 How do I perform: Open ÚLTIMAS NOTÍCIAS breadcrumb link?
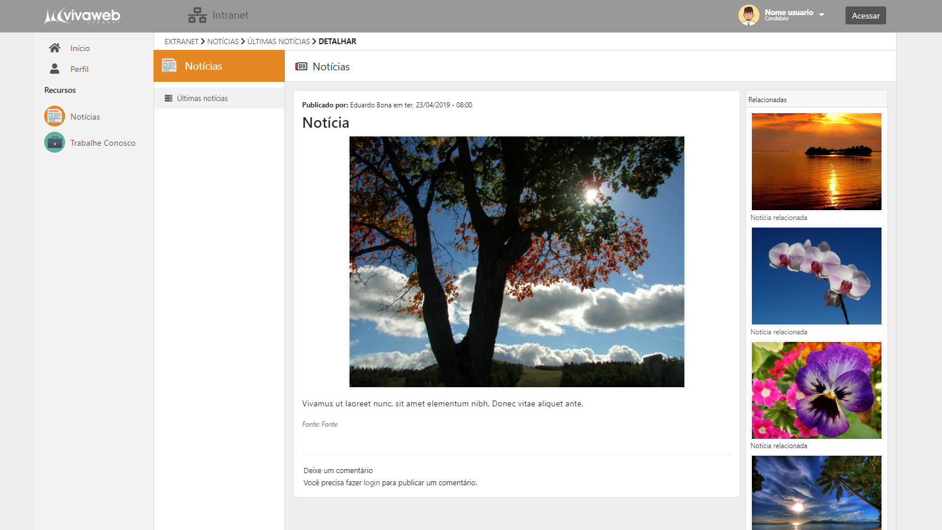pyautogui.click(x=279, y=41)
